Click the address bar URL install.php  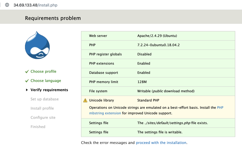tap(35, 5)
